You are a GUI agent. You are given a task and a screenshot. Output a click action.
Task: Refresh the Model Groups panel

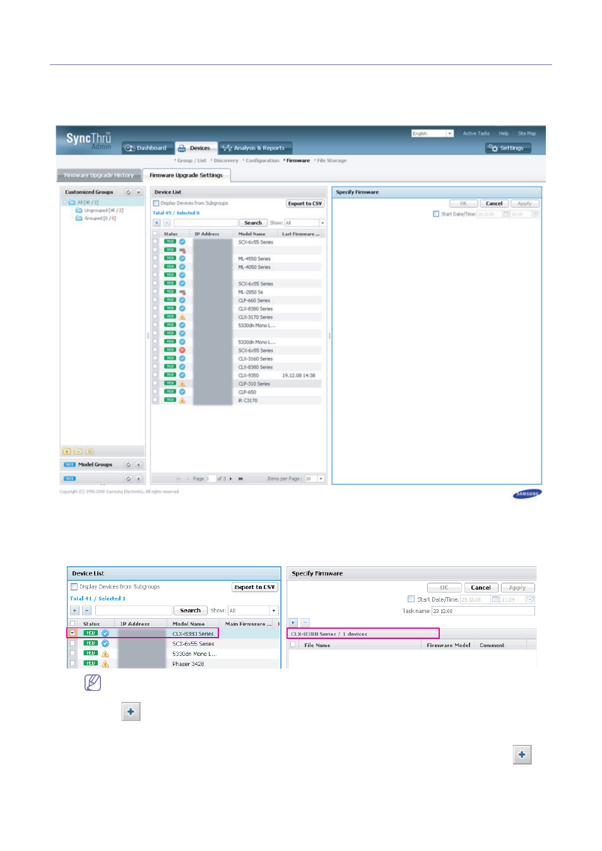129,465
